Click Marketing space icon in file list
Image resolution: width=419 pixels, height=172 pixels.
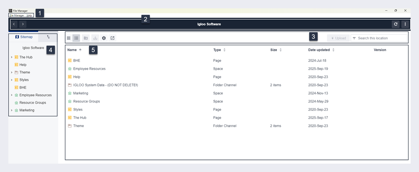[x=70, y=93]
